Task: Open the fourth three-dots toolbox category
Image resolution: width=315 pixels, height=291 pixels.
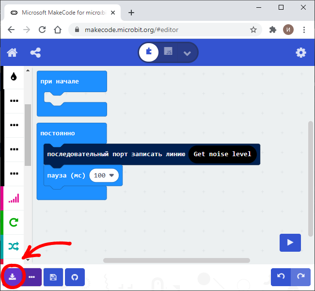Action: click(14, 173)
